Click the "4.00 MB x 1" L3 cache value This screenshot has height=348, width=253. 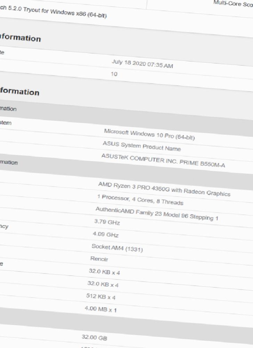pyautogui.click(x=100, y=309)
